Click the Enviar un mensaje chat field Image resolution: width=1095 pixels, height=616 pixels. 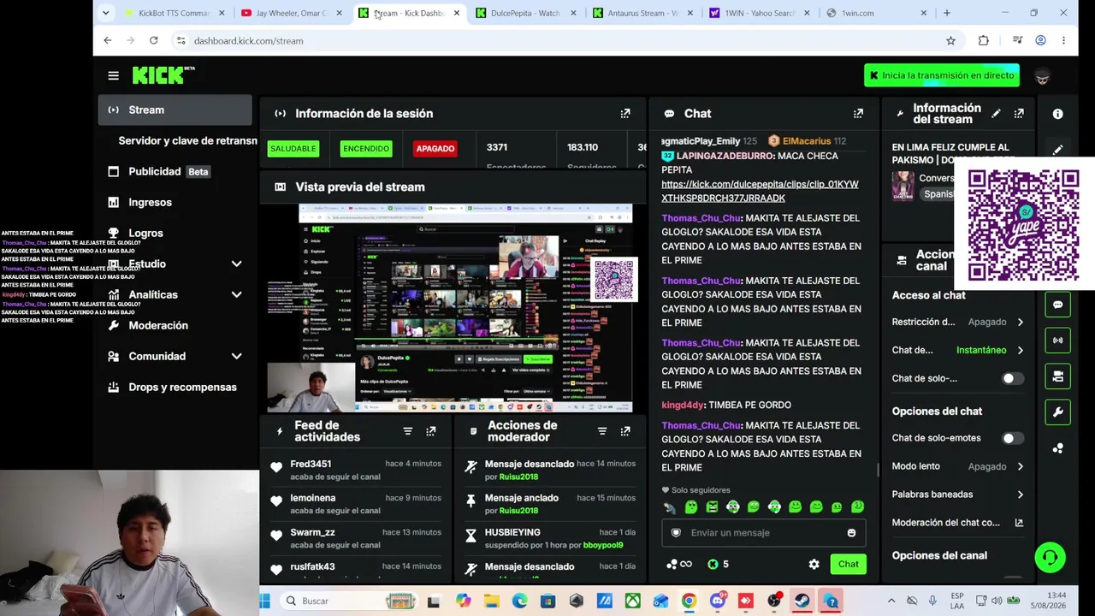click(763, 533)
